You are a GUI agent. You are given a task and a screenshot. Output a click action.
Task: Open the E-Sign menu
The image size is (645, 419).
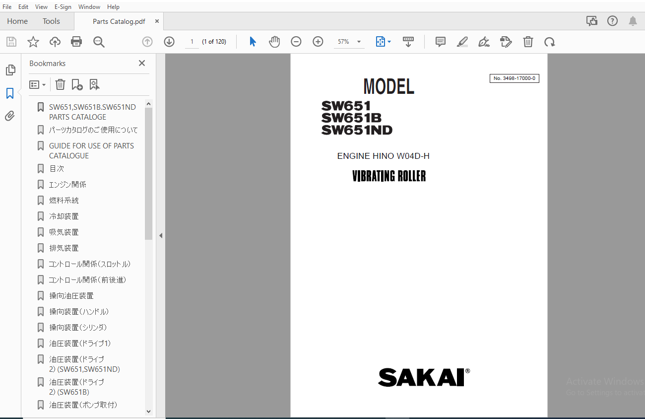pyautogui.click(x=63, y=7)
